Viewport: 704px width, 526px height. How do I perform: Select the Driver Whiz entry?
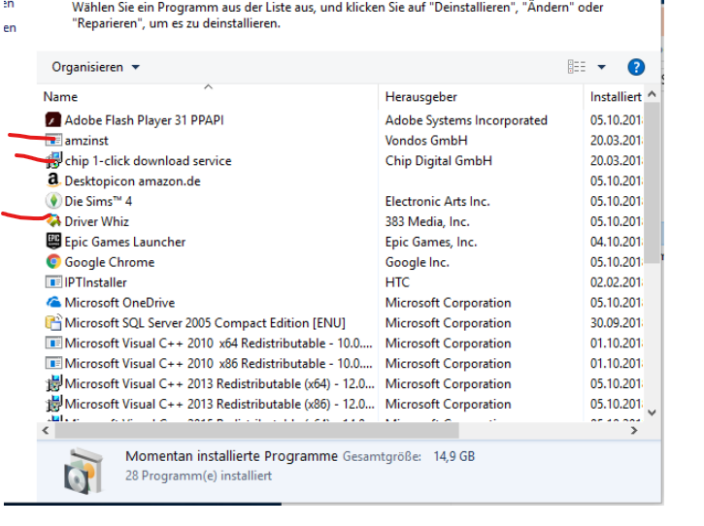[x=96, y=221]
